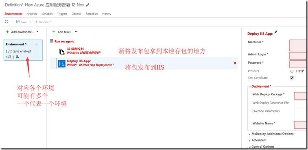Open Environment 1 ellipsis menu
Screen dimensions: 308x150
tap(36, 44)
